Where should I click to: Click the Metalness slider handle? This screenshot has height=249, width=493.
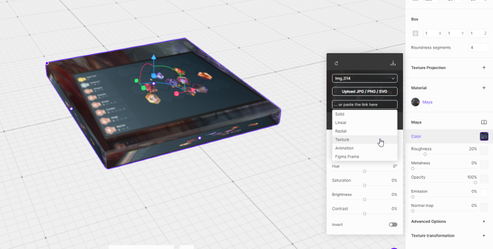(x=413, y=168)
